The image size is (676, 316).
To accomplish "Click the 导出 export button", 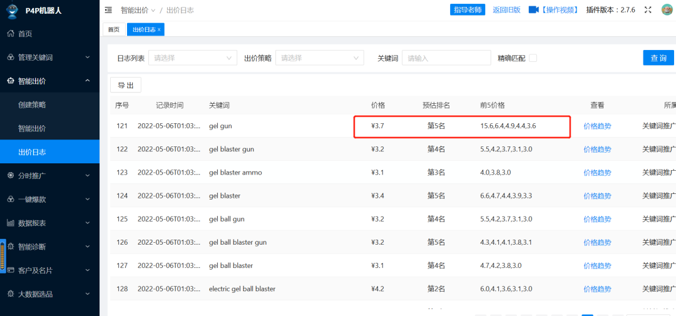I will (126, 85).
